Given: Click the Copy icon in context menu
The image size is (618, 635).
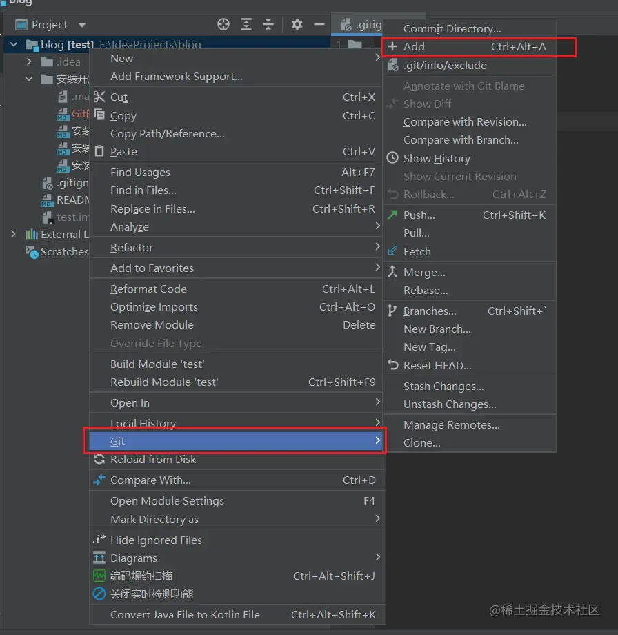Looking at the screenshot, I should tap(99, 115).
